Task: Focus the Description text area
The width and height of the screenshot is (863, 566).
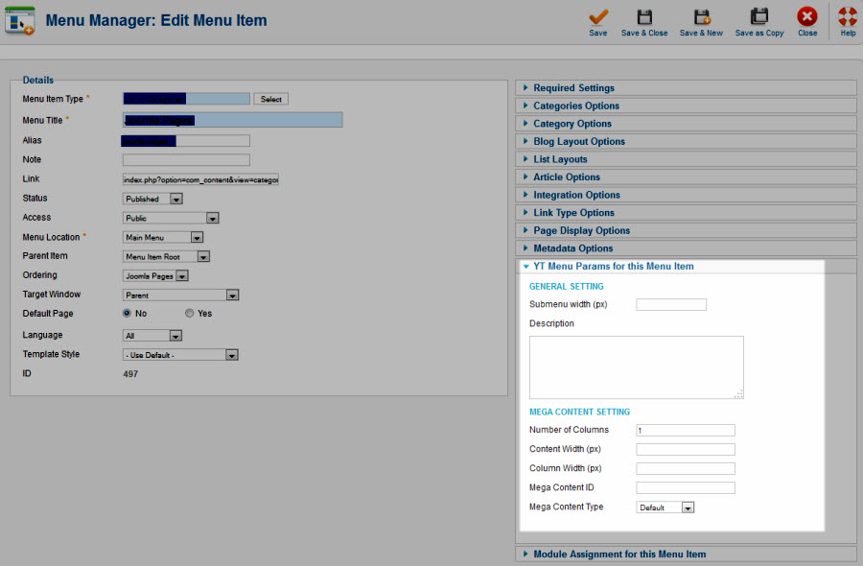Action: coord(636,366)
